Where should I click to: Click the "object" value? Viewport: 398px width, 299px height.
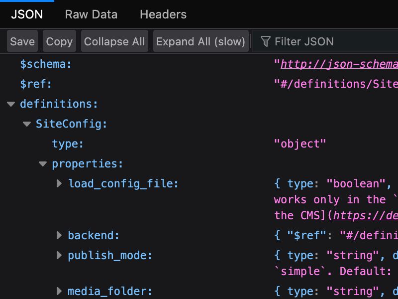click(x=300, y=144)
